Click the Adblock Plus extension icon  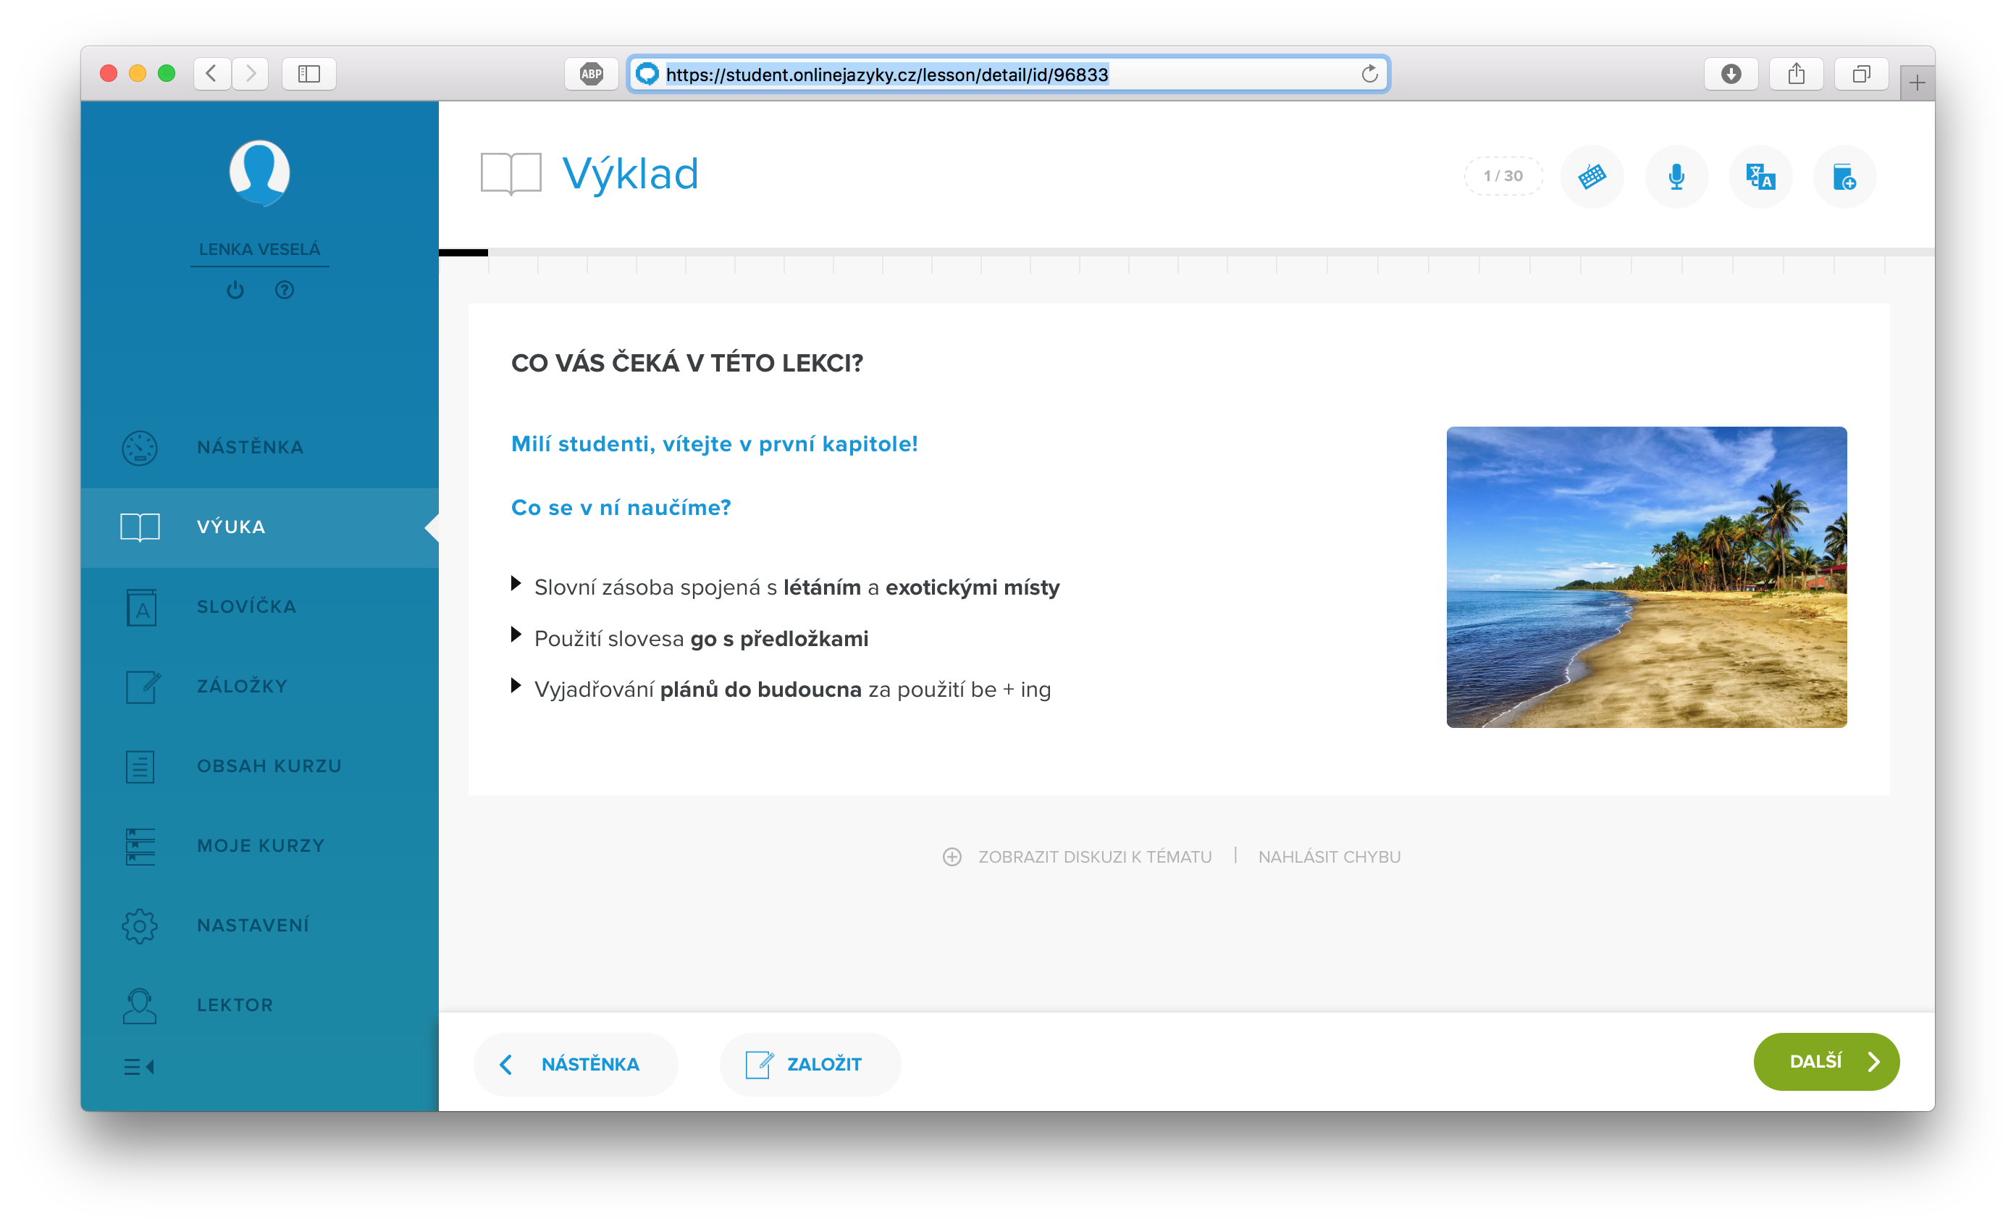click(591, 75)
